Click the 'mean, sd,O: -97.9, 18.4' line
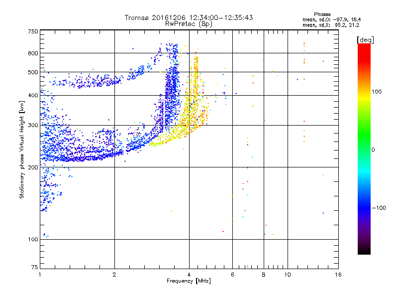The height and width of the screenshot is (299, 398). coord(331,19)
